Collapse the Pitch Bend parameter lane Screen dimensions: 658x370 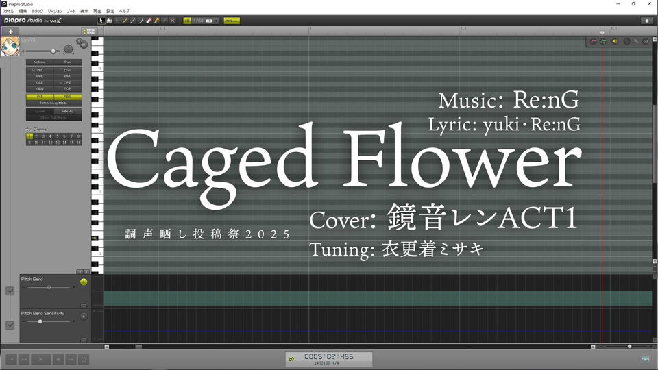(x=84, y=306)
